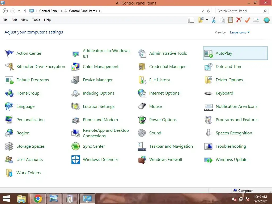Open the Windows Defender shield icon
272x204 pixels.
pos(76,160)
